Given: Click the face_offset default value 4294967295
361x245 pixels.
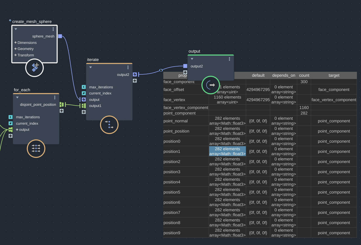Looking at the screenshot, I should (x=258, y=90).
